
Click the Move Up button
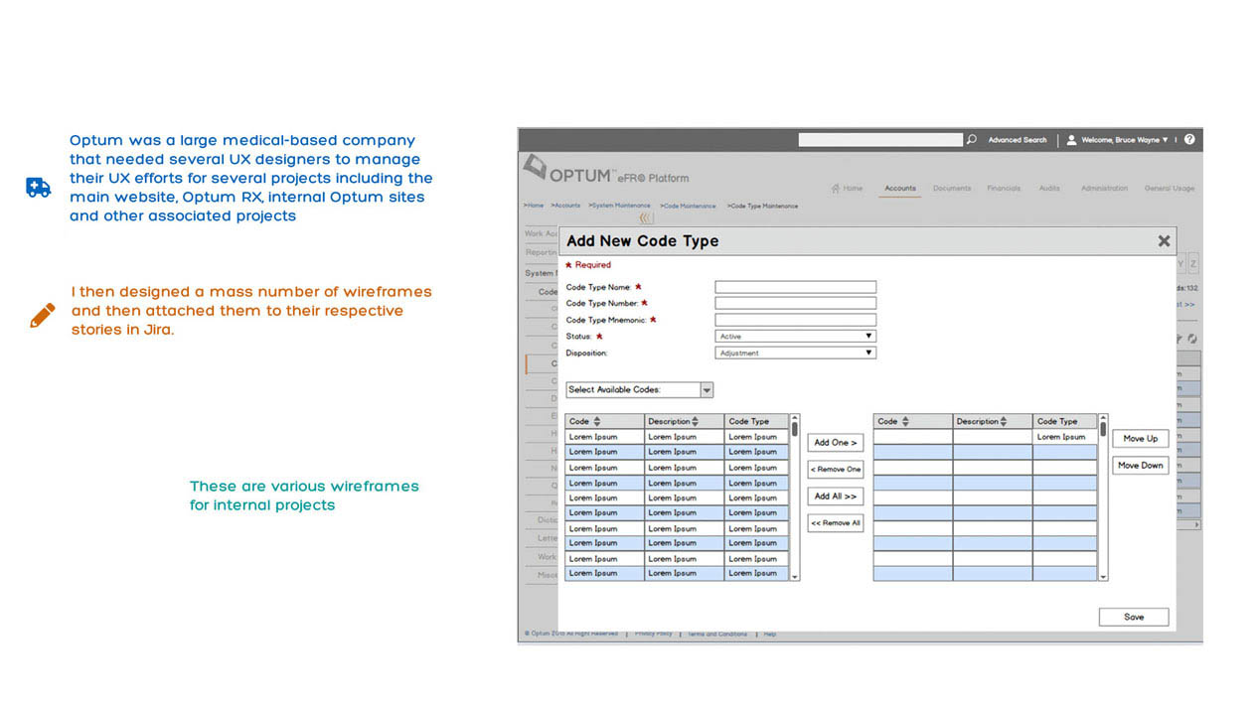click(x=1139, y=439)
